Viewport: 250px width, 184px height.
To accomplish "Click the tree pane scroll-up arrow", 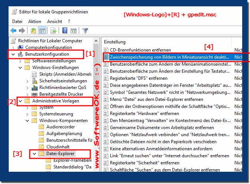I will (x=96, y=41).
